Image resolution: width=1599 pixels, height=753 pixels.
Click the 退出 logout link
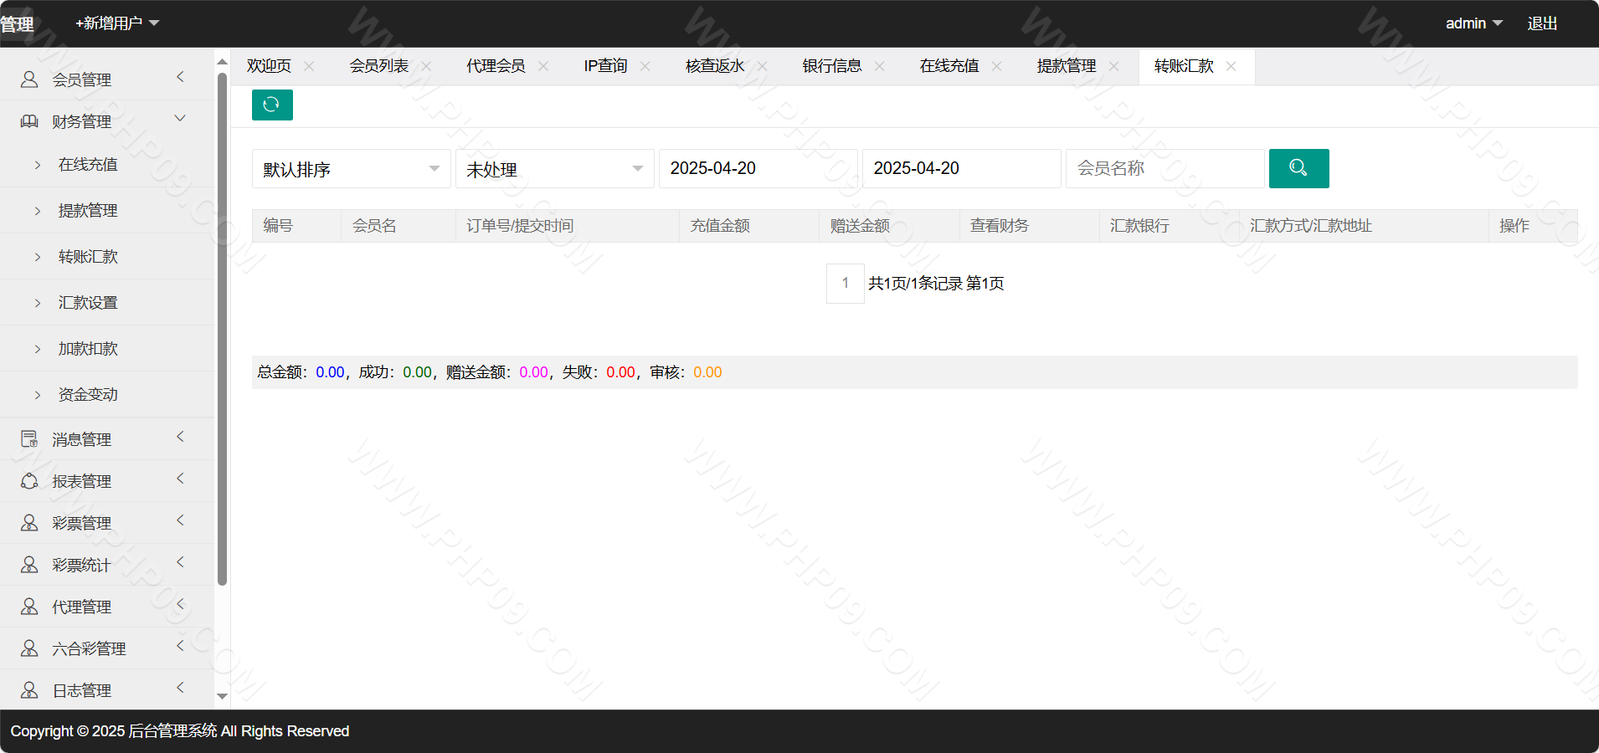click(1541, 23)
